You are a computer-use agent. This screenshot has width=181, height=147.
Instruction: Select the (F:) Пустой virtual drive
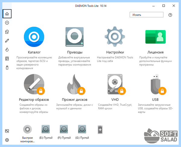[64, 129]
